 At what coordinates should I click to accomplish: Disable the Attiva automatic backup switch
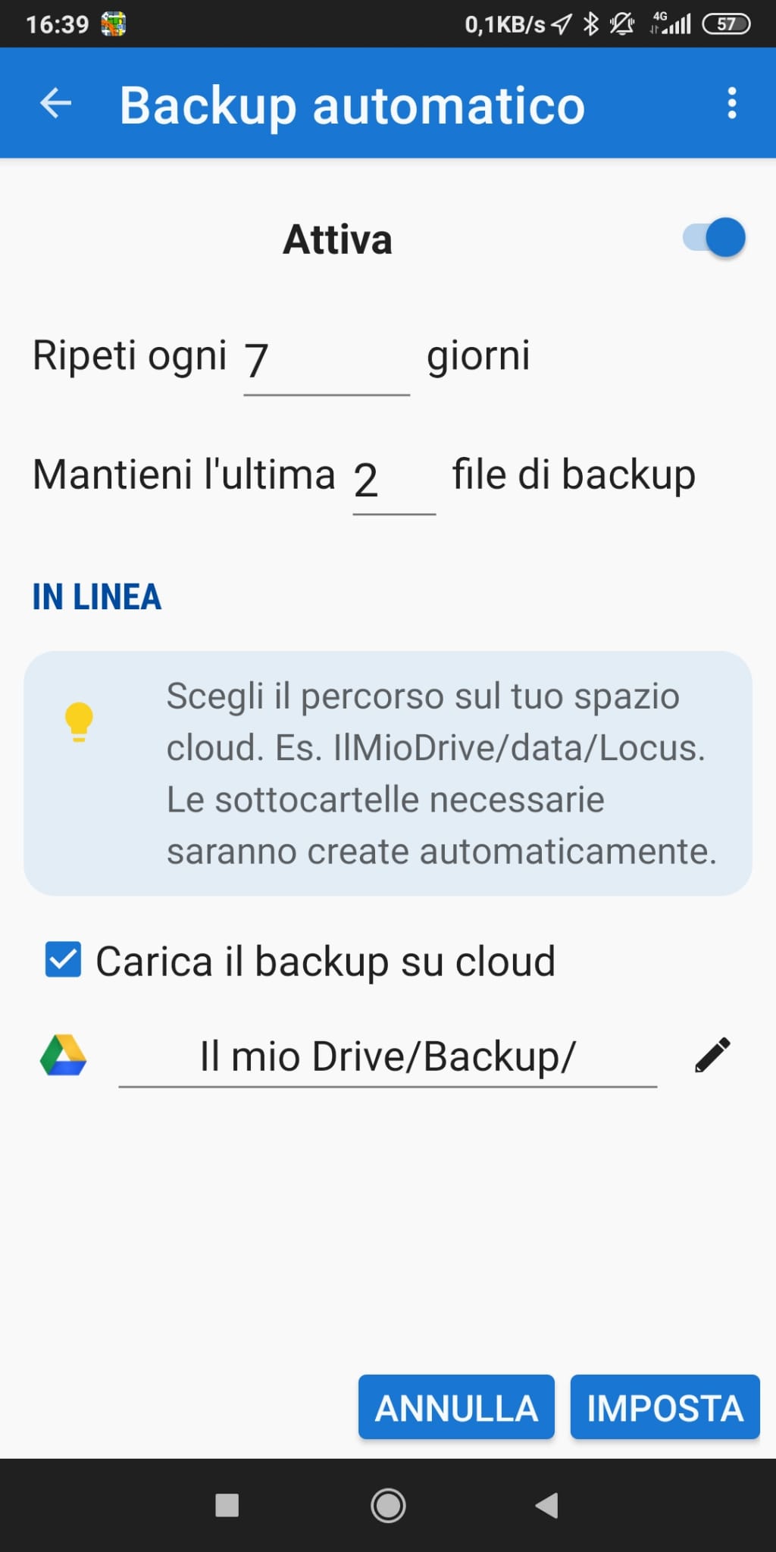pyautogui.click(x=715, y=238)
